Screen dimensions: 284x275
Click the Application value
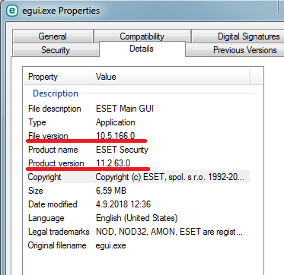pos(115,122)
